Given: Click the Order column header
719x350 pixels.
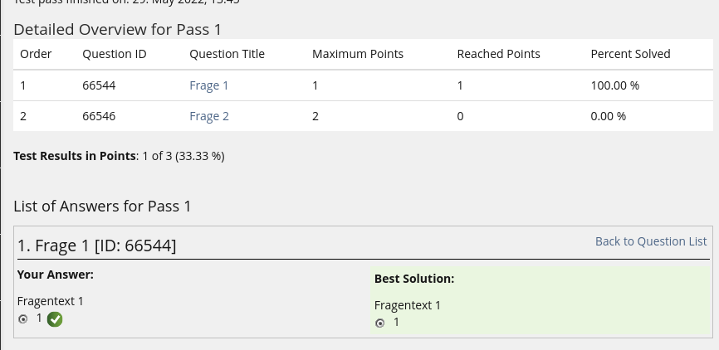Looking at the screenshot, I should click(x=36, y=54).
